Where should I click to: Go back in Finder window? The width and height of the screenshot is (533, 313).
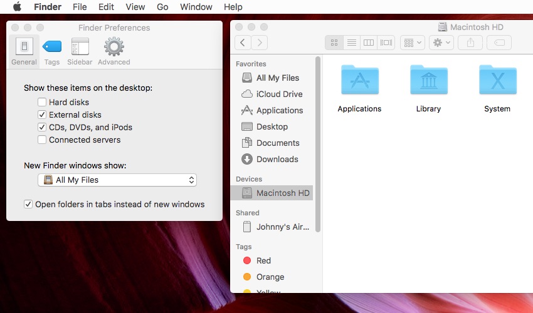click(243, 43)
